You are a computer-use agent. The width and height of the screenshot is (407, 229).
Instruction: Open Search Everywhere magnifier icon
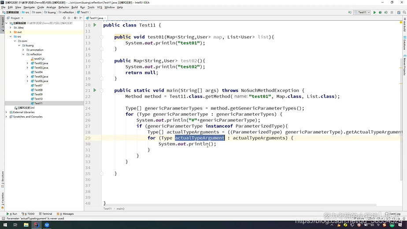(x=404, y=12)
